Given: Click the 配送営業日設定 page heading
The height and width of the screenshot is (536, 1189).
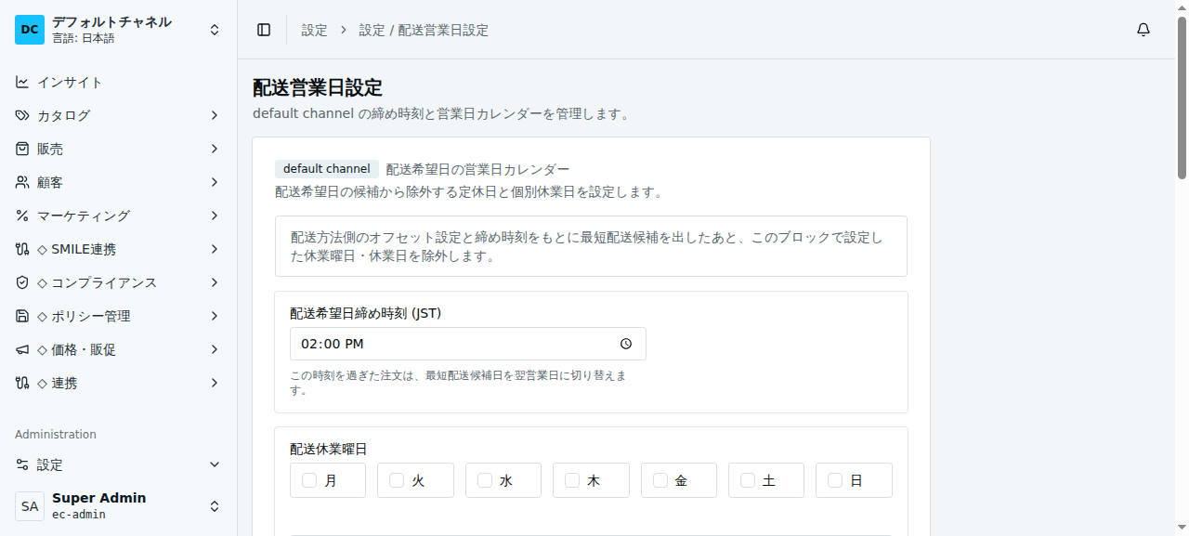Looking at the screenshot, I should coord(318,88).
